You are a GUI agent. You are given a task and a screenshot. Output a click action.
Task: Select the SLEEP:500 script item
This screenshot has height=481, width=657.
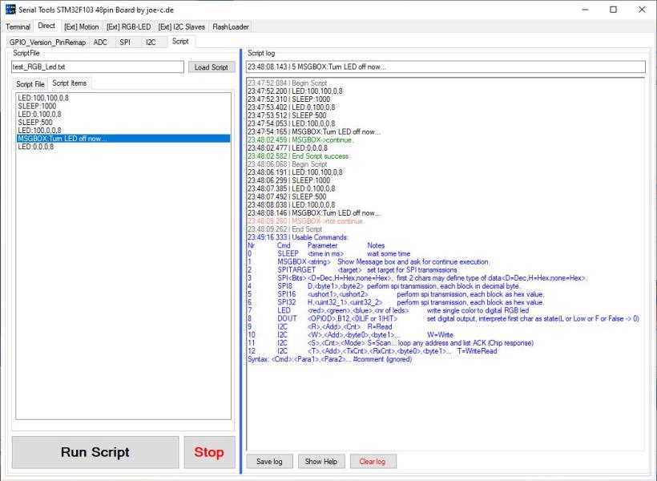tap(37, 122)
